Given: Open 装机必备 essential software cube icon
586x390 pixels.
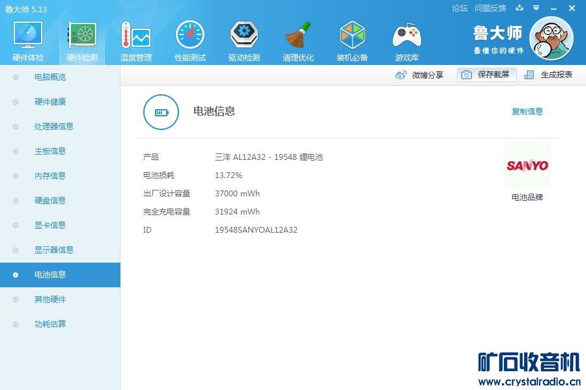Looking at the screenshot, I should (352, 35).
